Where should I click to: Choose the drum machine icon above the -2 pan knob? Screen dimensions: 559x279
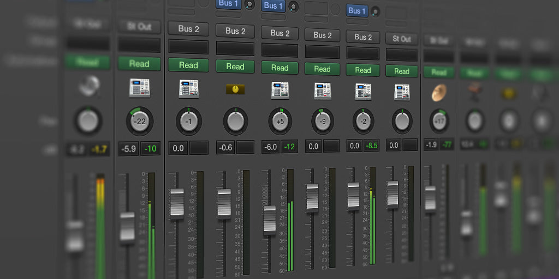363,91
